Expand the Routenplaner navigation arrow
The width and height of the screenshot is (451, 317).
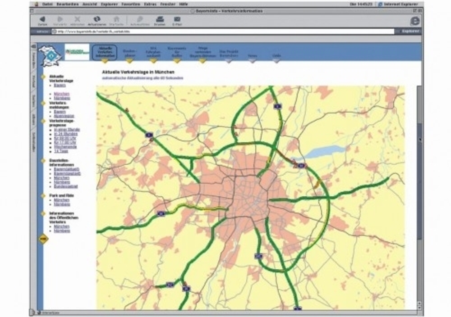click(130, 60)
